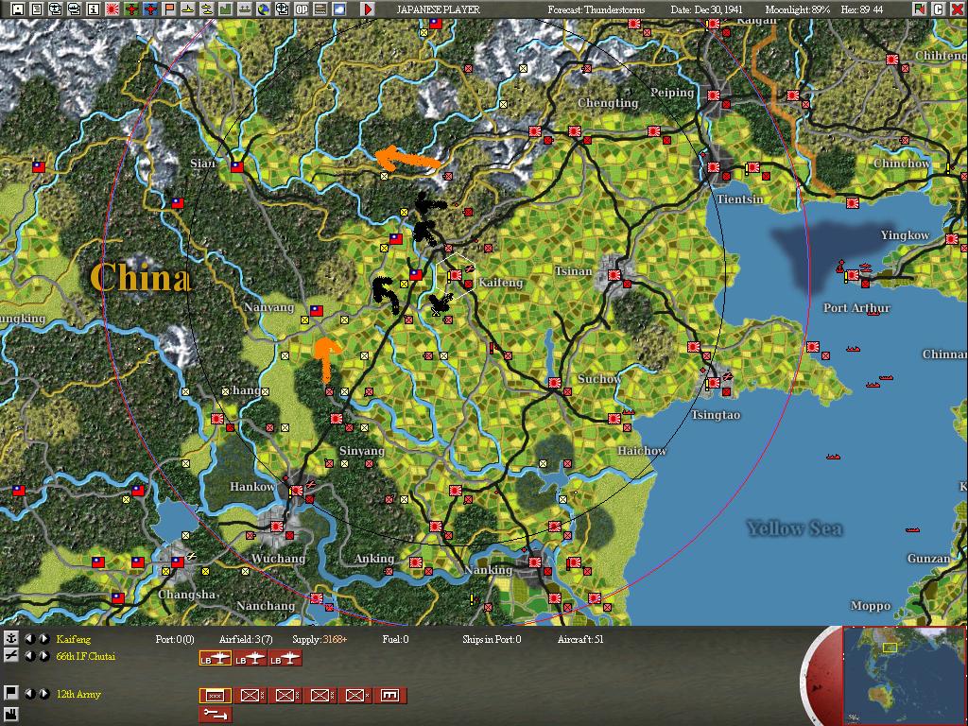968x726 pixels.
Task: Open the 66th I.F.Chutai unit link
Action: click(x=86, y=656)
